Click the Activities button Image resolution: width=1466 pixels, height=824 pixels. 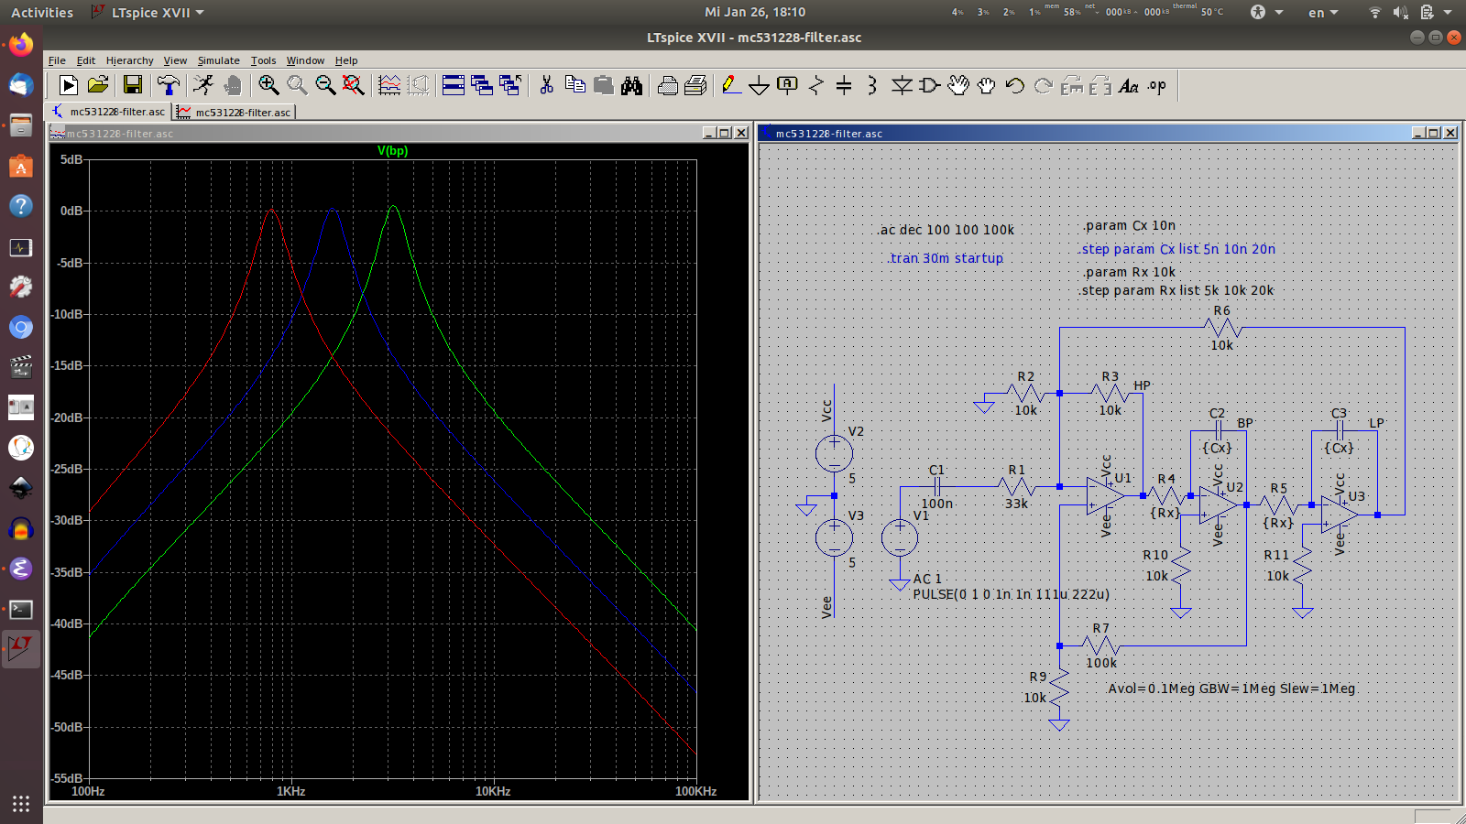point(42,13)
